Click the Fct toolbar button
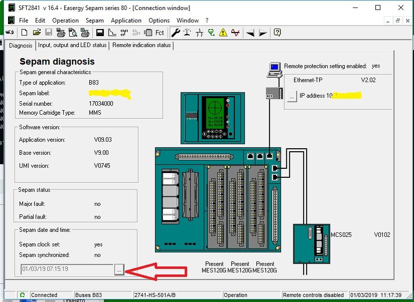Image resolution: width=414 pixels, height=302 pixels. click(160, 33)
